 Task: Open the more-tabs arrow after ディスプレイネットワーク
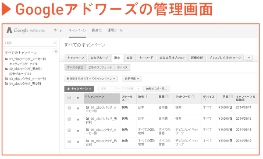coord(249,58)
